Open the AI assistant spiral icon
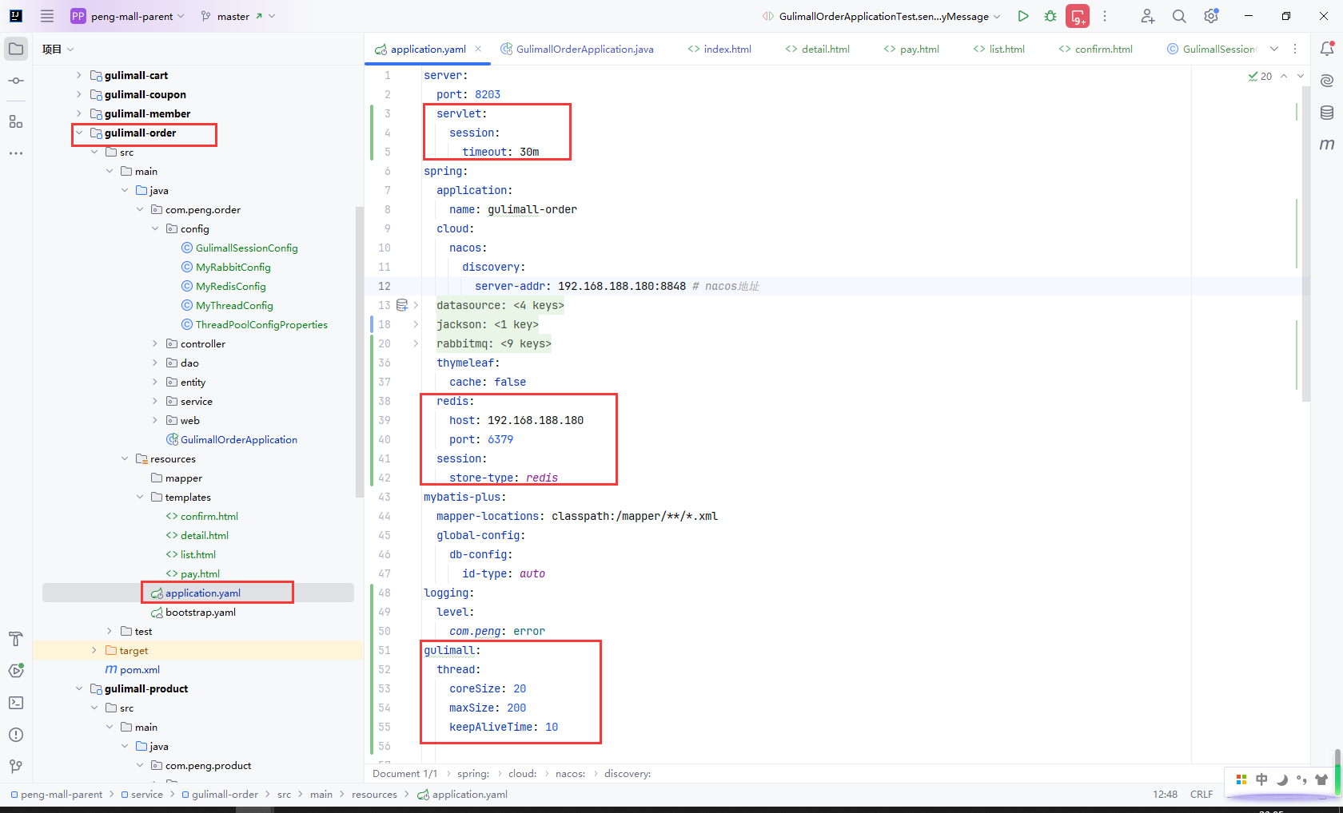The width and height of the screenshot is (1343, 813). coord(1327,81)
